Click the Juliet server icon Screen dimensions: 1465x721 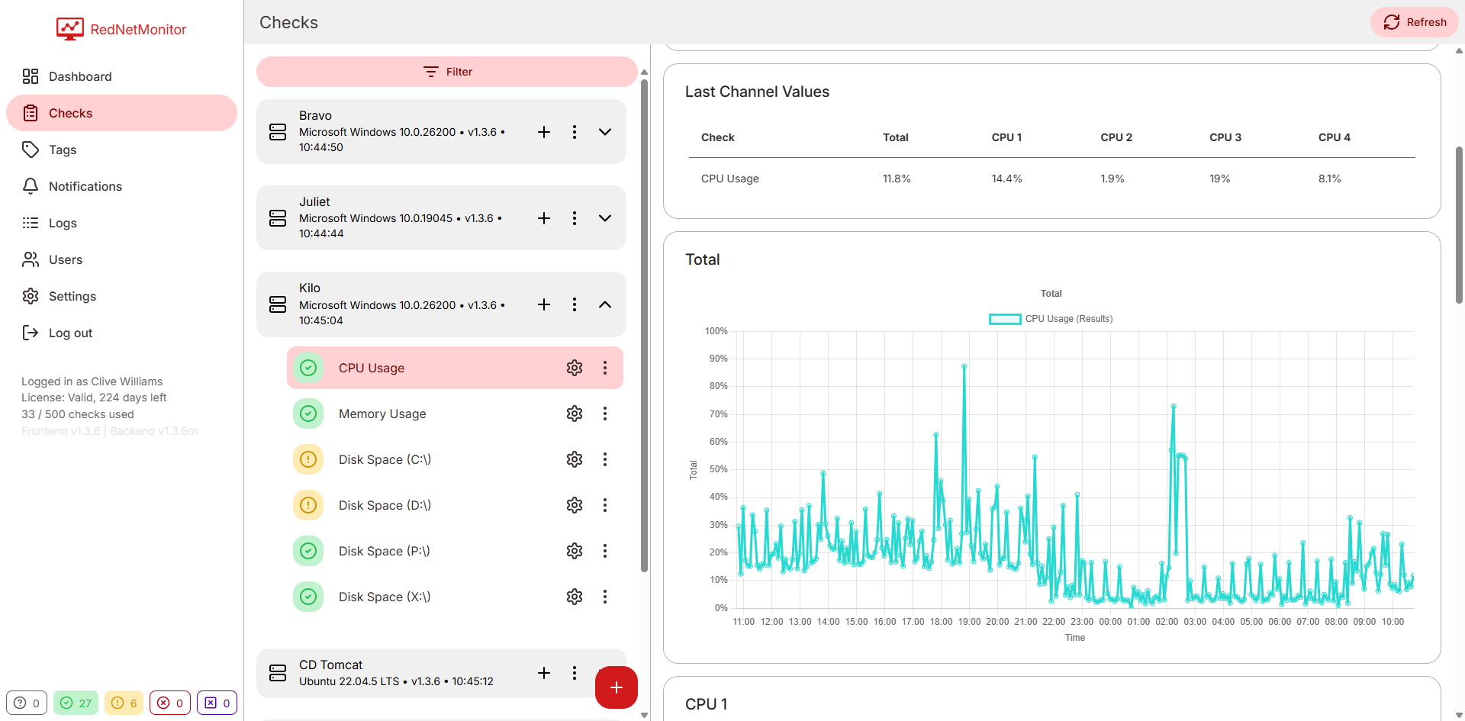[278, 218]
